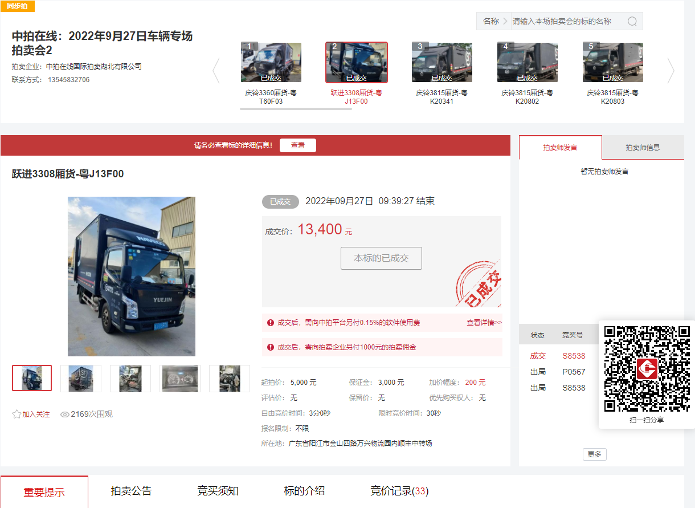Click the 竞买号 column header
The width and height of the screenshot is (695, 508).
[573, 335]
